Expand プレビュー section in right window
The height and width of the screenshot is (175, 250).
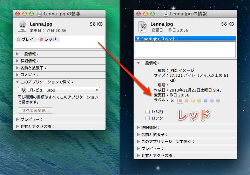(138, 148)
